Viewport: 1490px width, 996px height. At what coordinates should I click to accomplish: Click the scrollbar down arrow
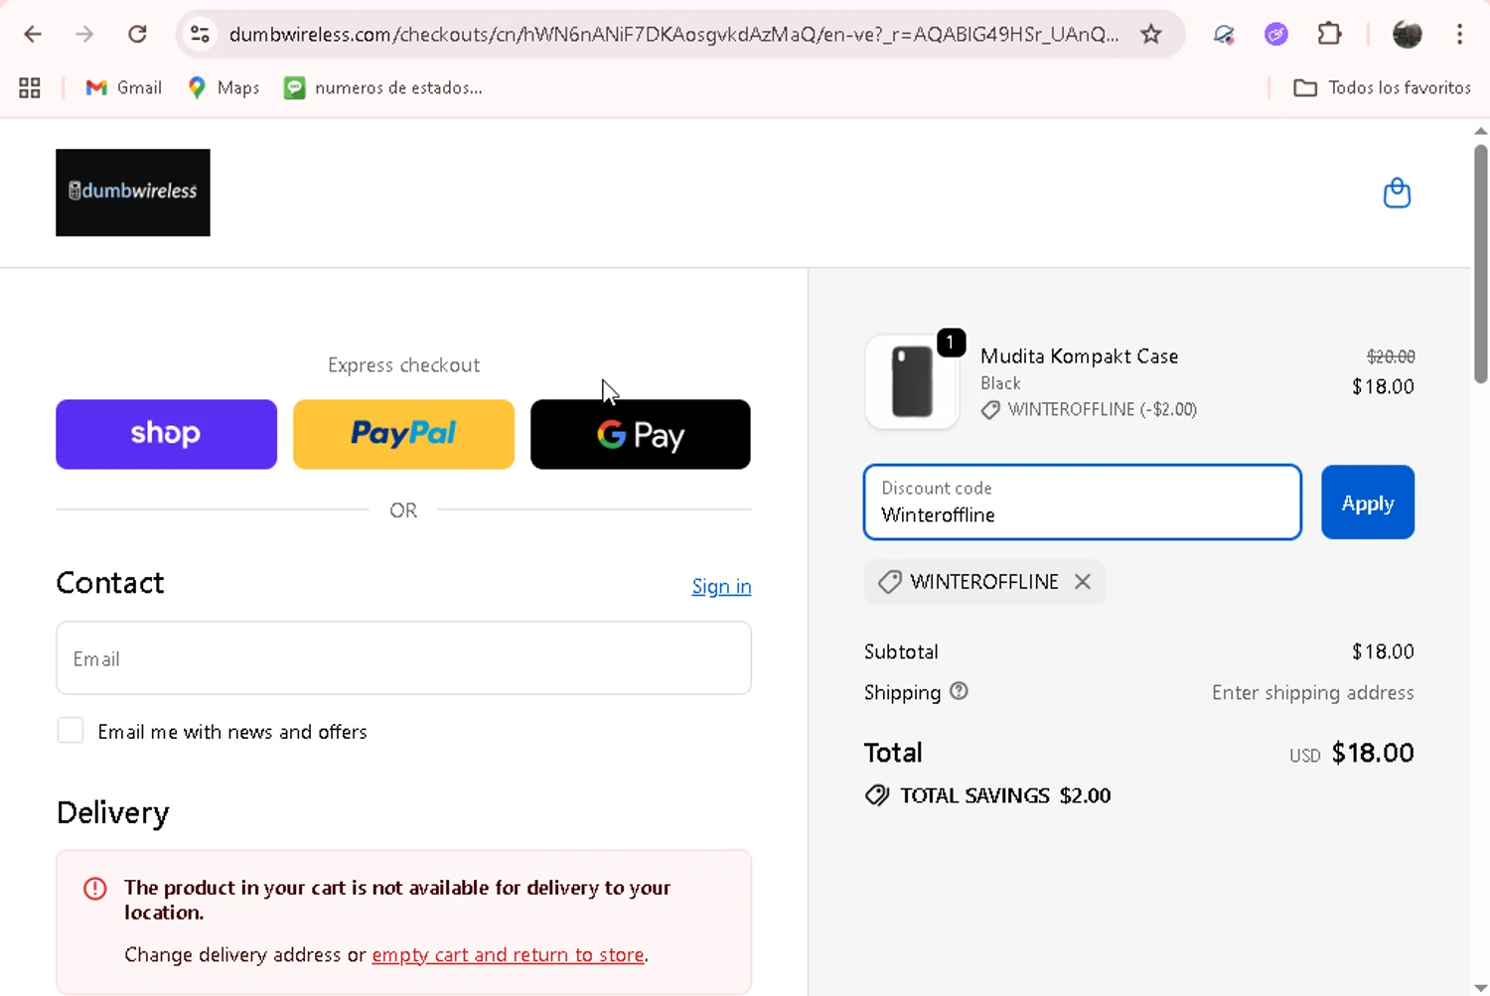coord(1480,988)
